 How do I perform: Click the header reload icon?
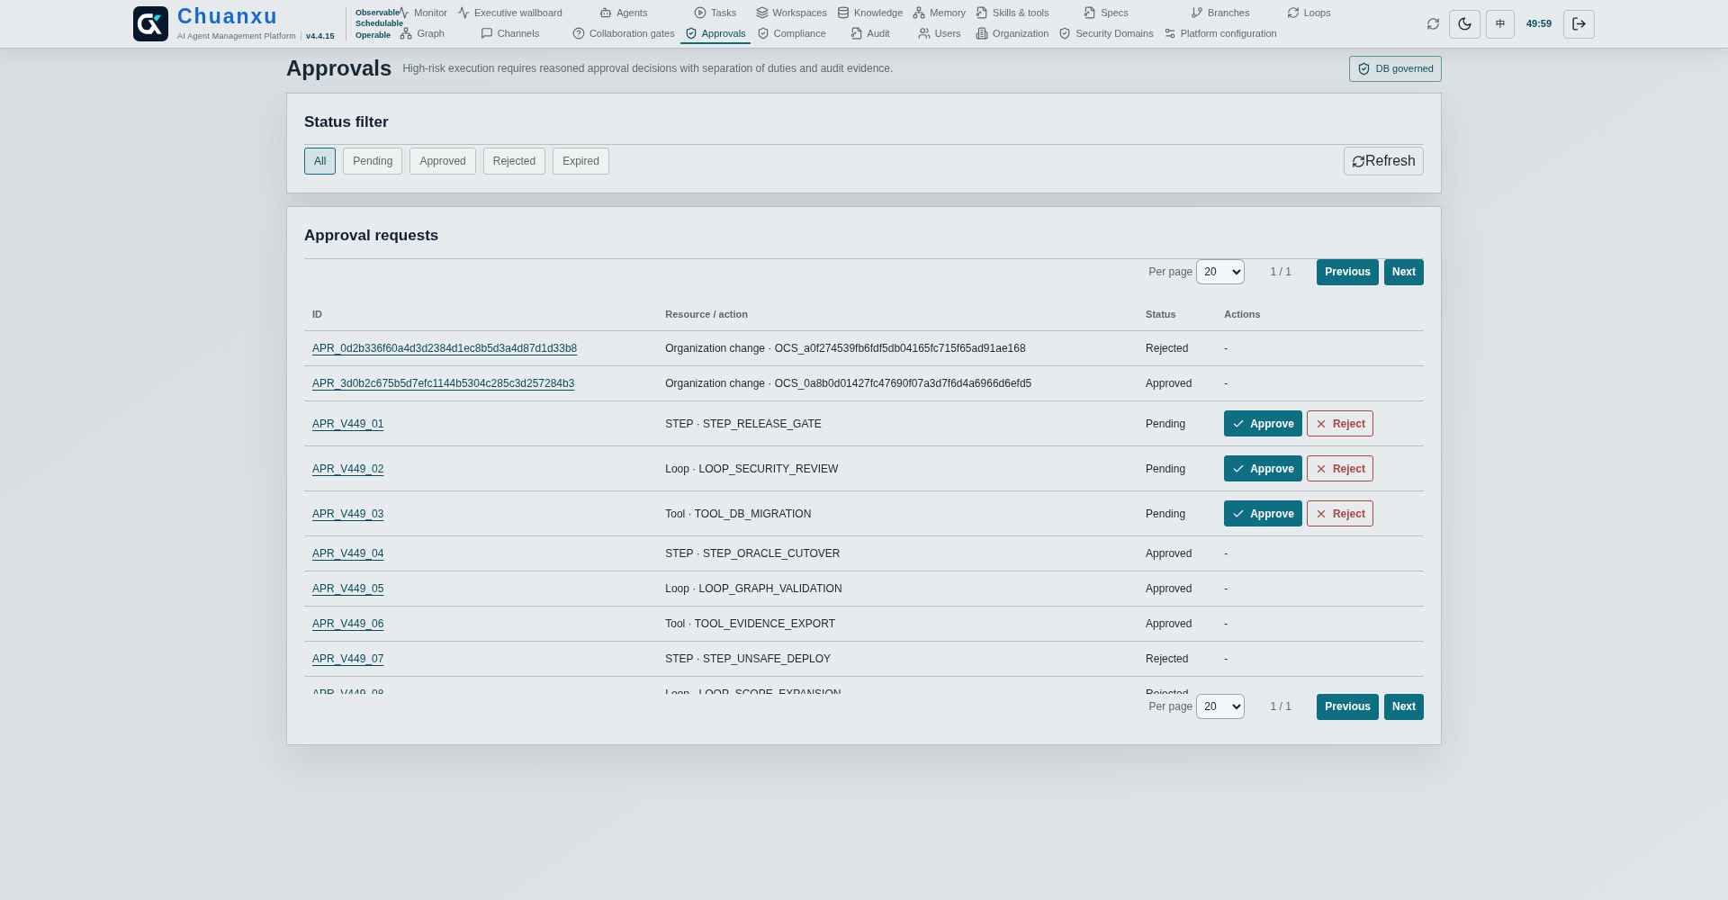click(1433, 24)
